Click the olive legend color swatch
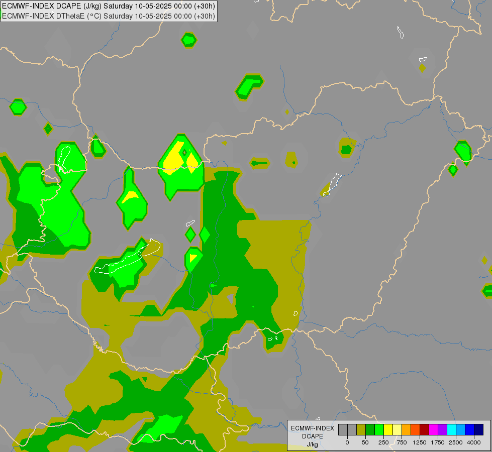The height and width of the screenshot is (452, 492). pyautogui.click(x=361, y=430)
